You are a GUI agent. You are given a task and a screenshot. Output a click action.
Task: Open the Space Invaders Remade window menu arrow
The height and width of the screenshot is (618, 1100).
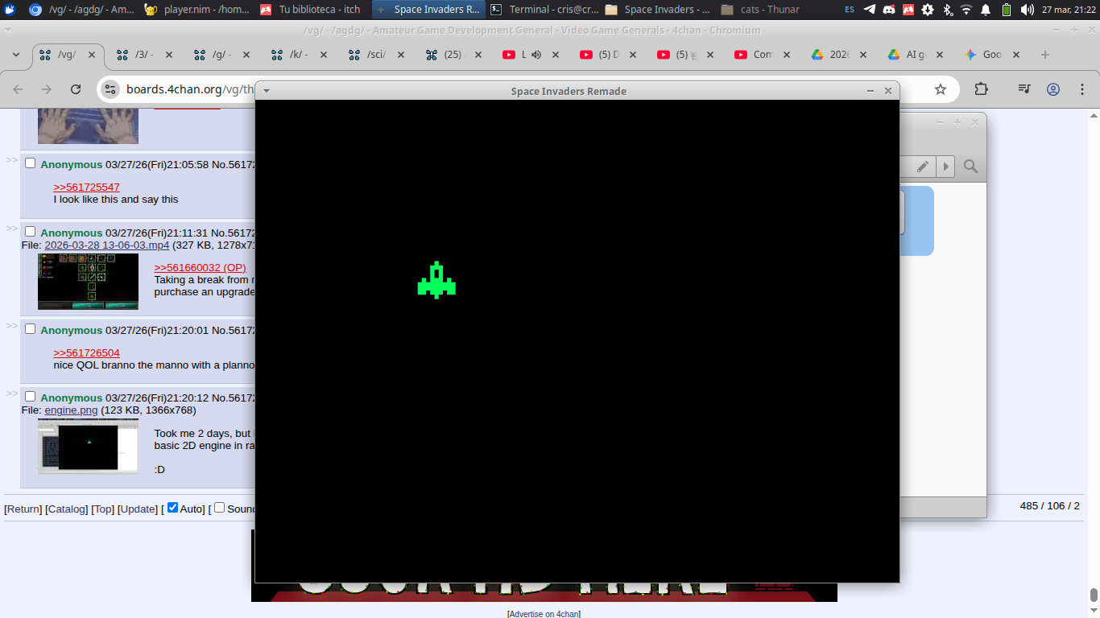pyautogui.click(x=267, y=91)
